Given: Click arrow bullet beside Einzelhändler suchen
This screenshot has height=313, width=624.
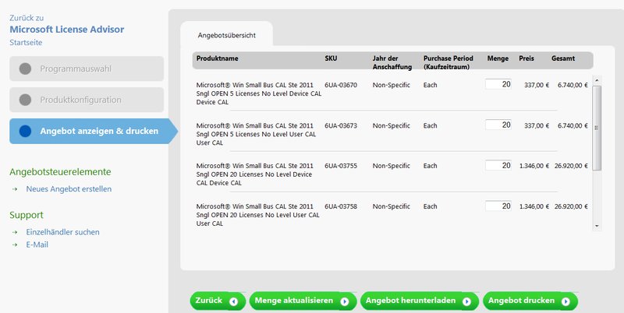Looking at the screenshot, I should coord(15,232).
